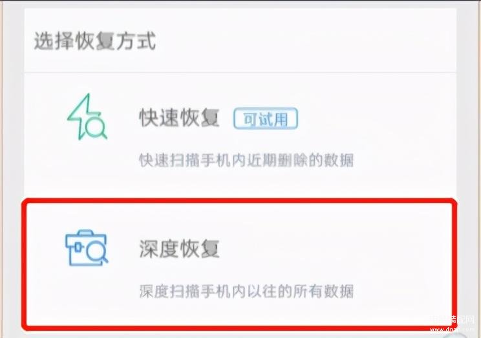
Task: Click the divider line below the 选择恢复方式 header
Action: [240, 73]
